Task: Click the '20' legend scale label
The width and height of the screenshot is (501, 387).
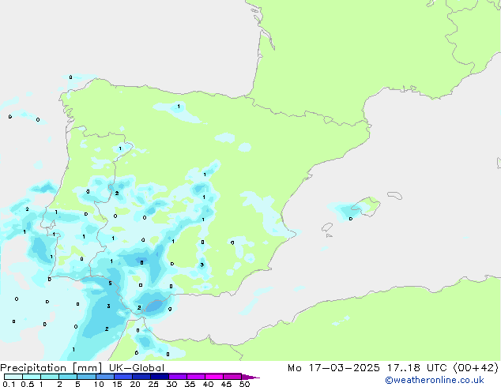Action: [x=135, y=384]
